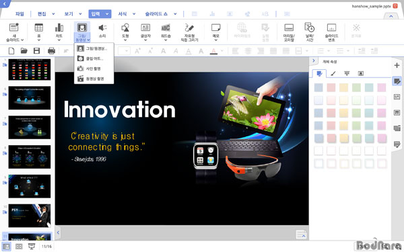Insert date and time from ribbon
This screenshot has width=404, height=252.
tap(310, 28)
